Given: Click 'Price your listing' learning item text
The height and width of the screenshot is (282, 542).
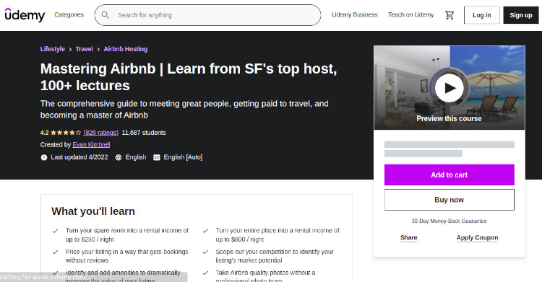Looking at the screenshot, I should point(127,256).
